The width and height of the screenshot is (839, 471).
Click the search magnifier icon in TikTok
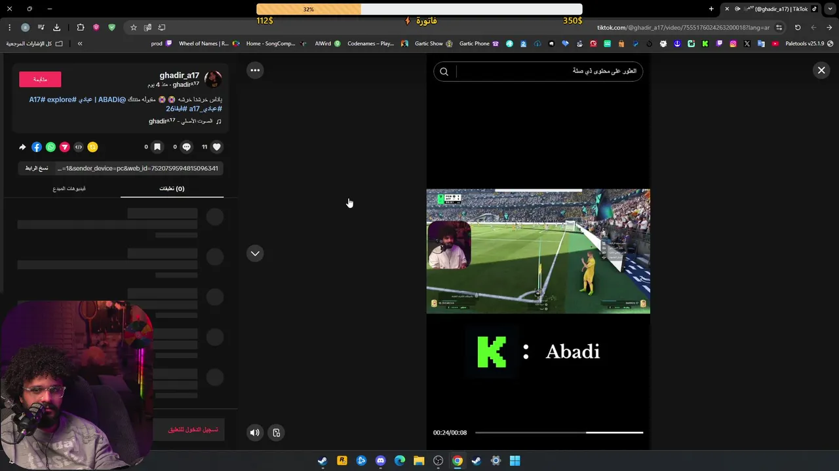point(444,71)
